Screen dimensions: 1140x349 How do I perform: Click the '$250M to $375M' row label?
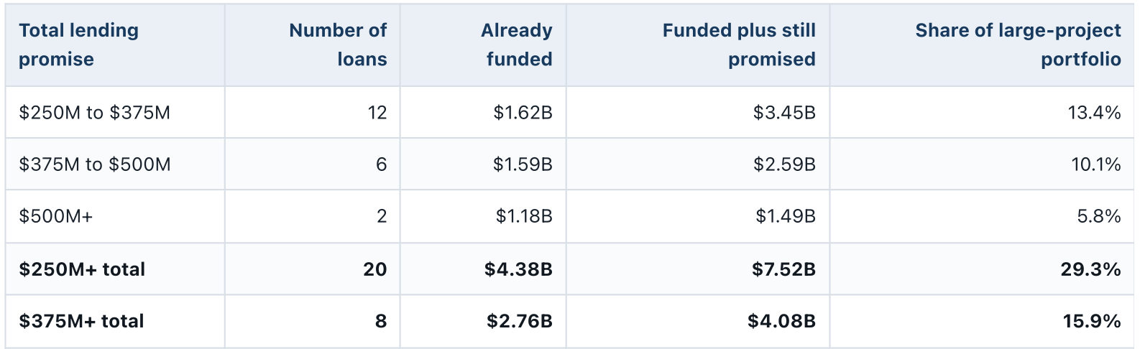click(95, 113)
